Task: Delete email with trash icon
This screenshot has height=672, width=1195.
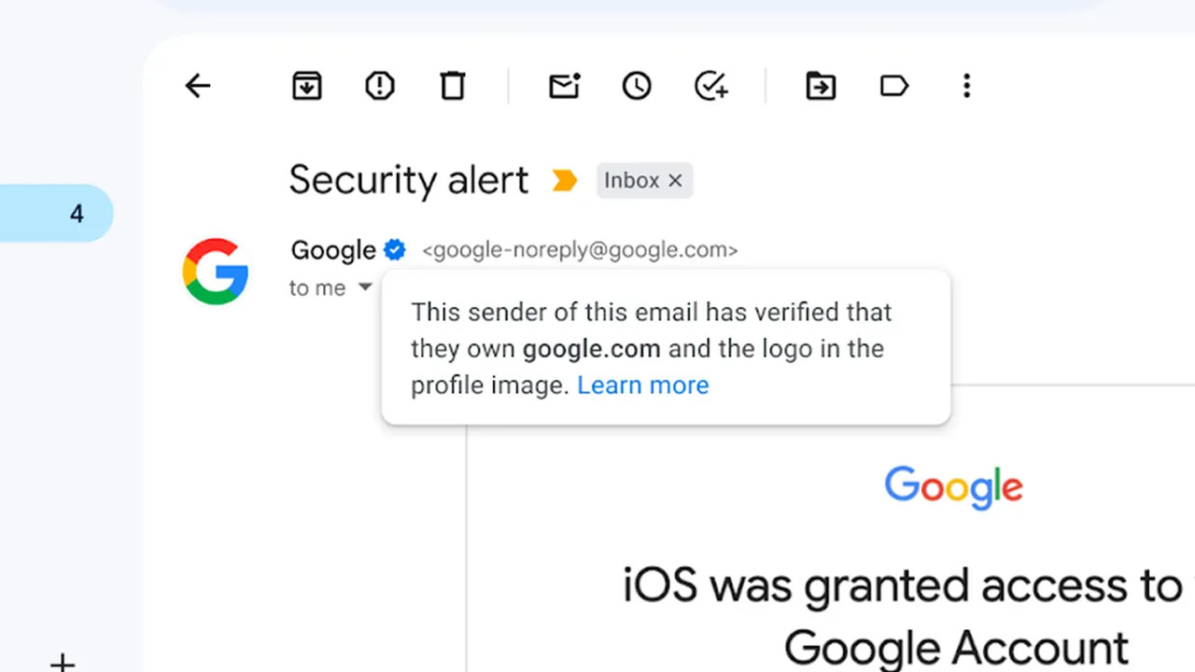Action: [453, 87]
